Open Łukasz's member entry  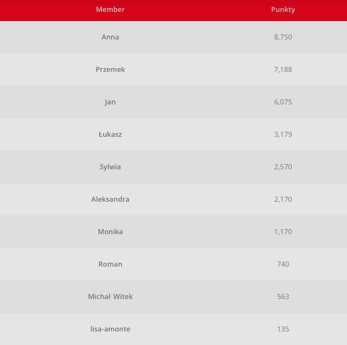tap(110, 134)
